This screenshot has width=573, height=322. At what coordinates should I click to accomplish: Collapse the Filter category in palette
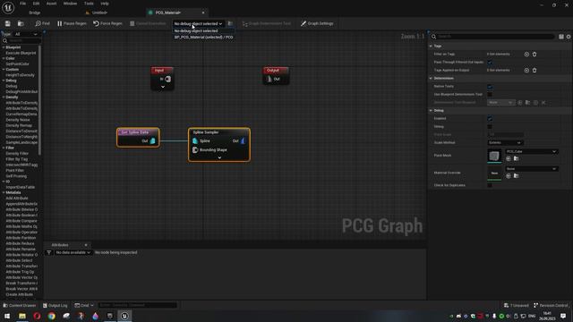pos(4,148)
